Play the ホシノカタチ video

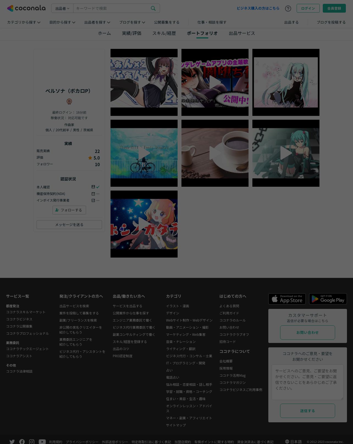pyautogui.click(x=144, y=224)
